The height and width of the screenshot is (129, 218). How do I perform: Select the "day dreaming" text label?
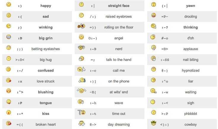pos(119,125)
